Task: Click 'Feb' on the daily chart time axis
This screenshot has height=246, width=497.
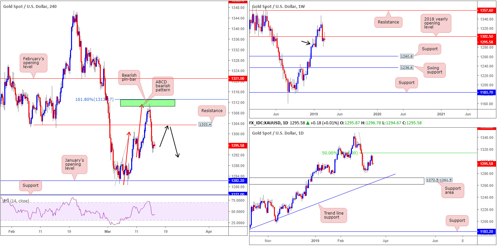Action: pos(340,241)
